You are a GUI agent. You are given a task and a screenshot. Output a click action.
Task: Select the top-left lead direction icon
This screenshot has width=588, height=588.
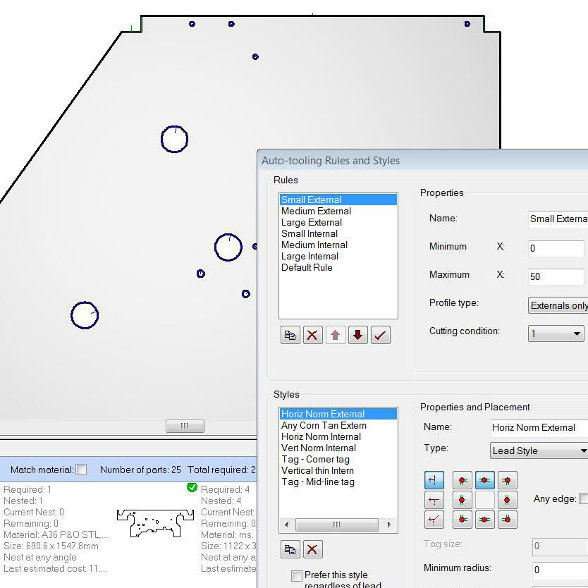point(434,479)
